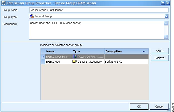The height and width of the screenshot is (112, 174).
Task: Click the Add... button
Action: tap(159, 51)
